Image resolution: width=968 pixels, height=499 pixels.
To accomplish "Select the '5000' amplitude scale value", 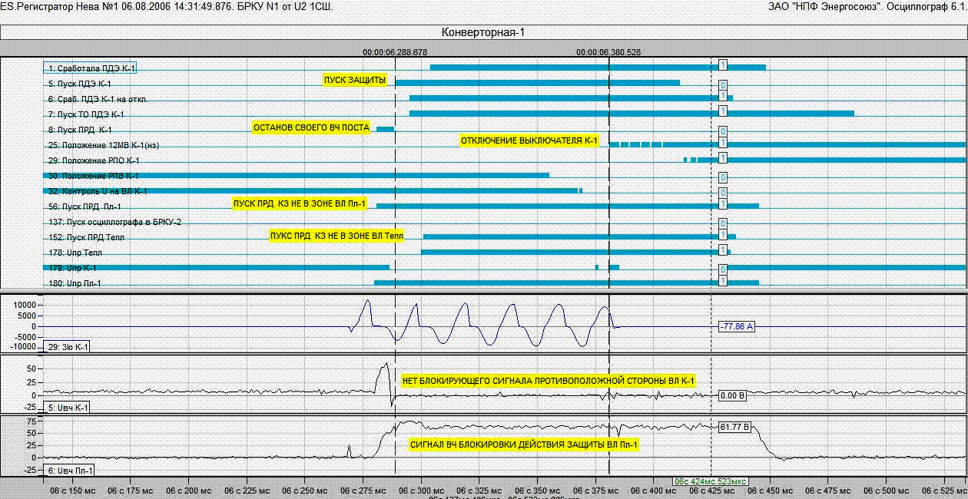I will 28,315.
